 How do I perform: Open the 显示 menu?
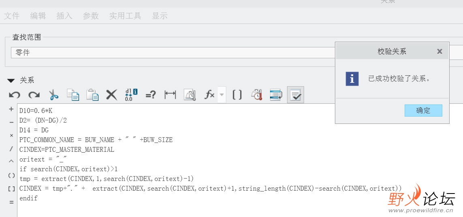click(160, 16)
